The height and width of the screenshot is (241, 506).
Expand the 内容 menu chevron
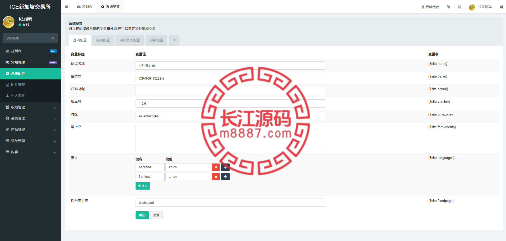(x=55, y=152)
